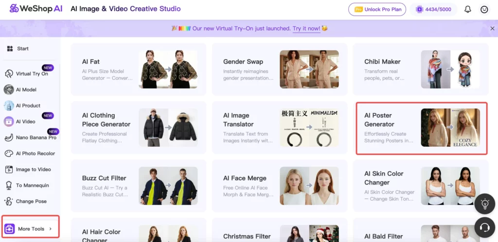Open the Gender Swap tool title
Viewport: 498px width, 242px height.
tap(243, 62)
